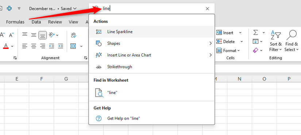This screenshot has height=135, width=301.
Task: Clear the search box with the X button
Action: pyautogui.click(x=207, y=9)
